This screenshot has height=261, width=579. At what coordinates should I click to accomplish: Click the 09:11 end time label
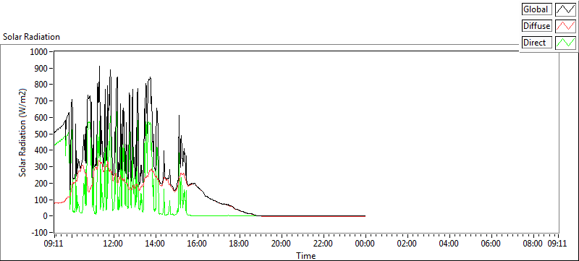click(x=557, y=244)
